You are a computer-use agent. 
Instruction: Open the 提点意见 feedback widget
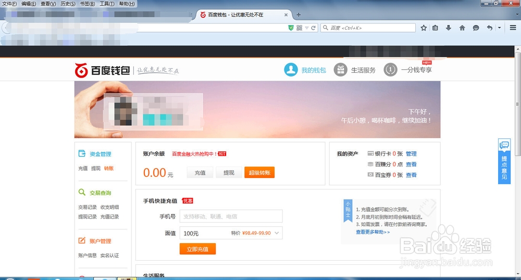click(504, 161)
